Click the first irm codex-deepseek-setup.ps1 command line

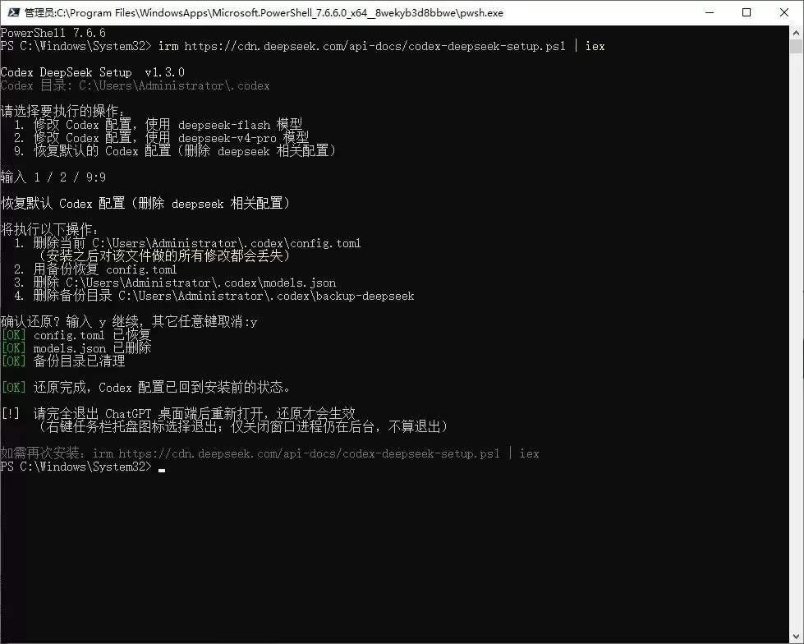point(302,46)
